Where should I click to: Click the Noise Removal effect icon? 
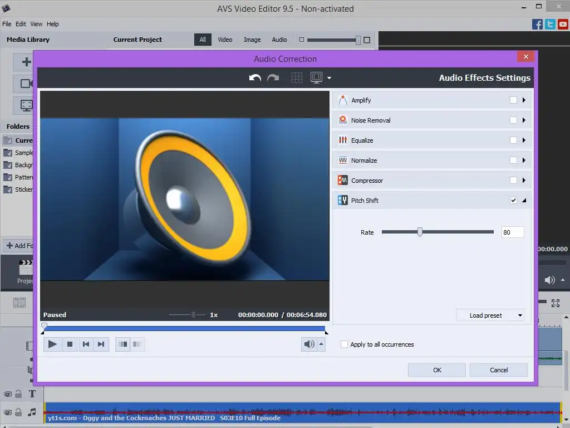pos(342,120)
